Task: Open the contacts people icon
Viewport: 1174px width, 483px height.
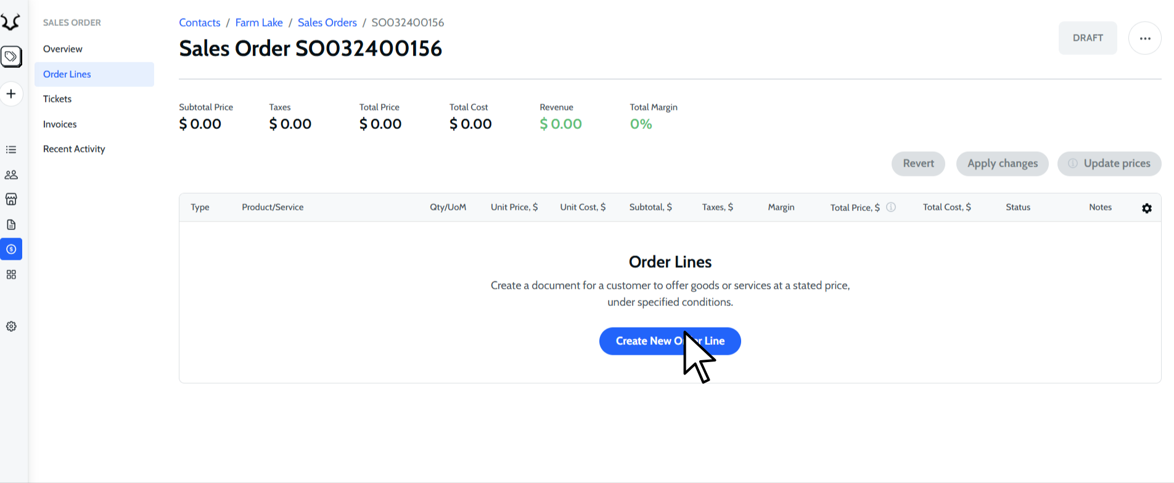Action: [11, 175]
